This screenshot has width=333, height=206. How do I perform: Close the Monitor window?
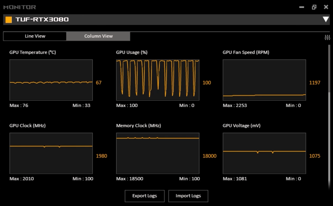pos(326,7)
